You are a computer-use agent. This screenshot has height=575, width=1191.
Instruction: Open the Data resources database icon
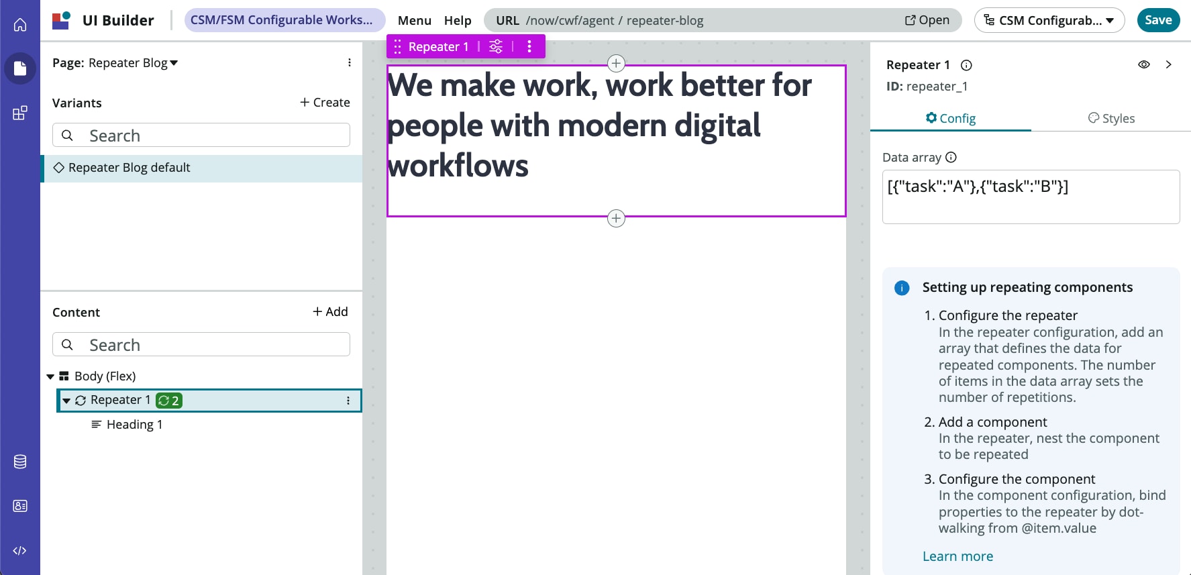[20, 462]
